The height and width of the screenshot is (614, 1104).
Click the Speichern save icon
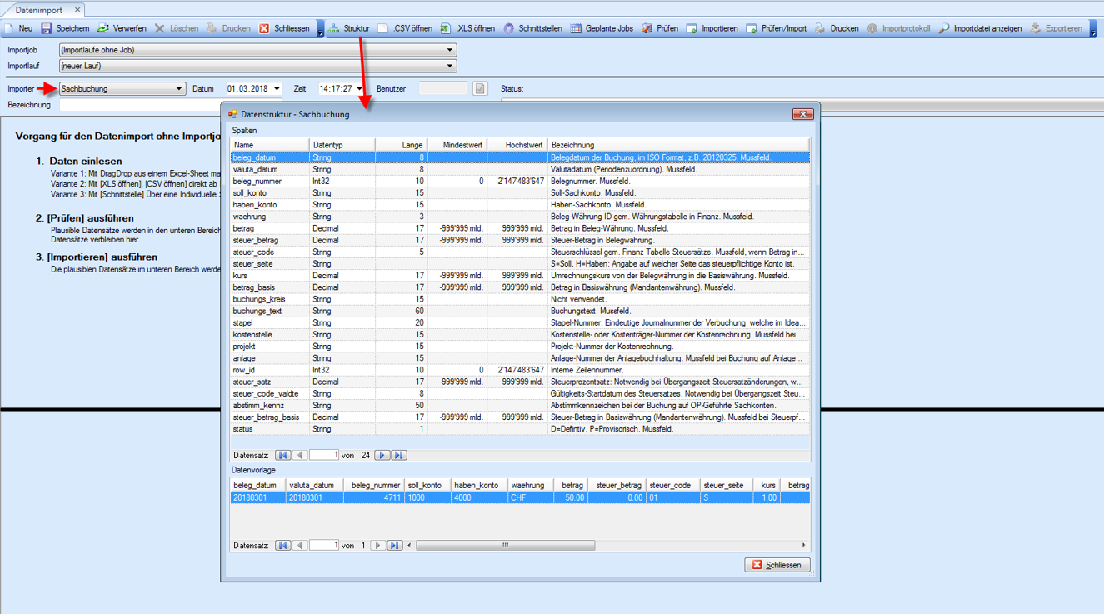(x=47, y=28)
